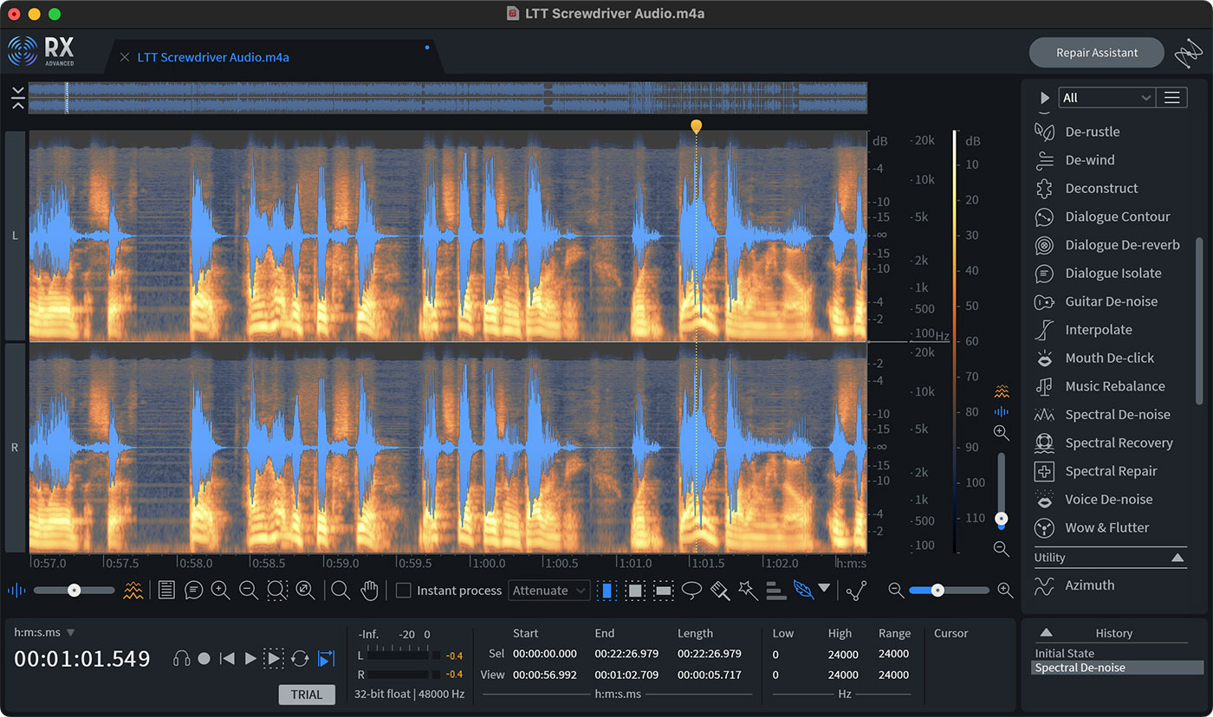Adjust the waveform/spectrogram opacity slider
This screenshot has width=1213, height=717.
click(x=75, y=591)
